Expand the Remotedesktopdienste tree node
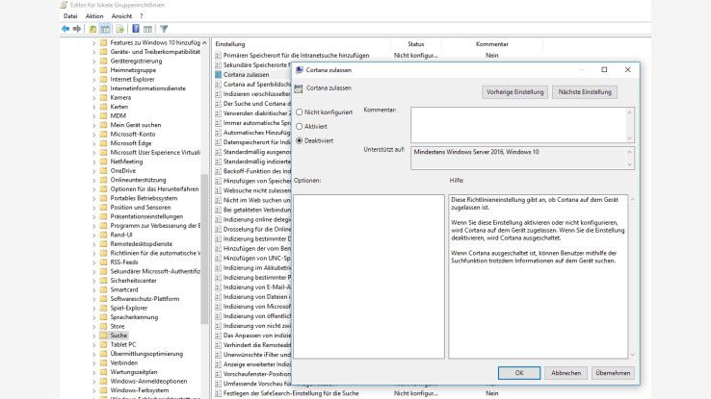The image size is (711, 399). (94, 244)
